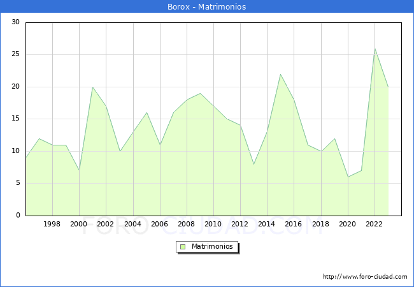Image resolution: width=414 pixels, height=287 pixels.
Task: Click the x-axis label 2002
Action: click(105, 224)
